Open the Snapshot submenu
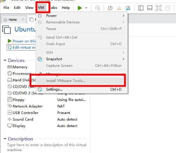The height and width of the screenshot is (153, 176). (82, 59)
